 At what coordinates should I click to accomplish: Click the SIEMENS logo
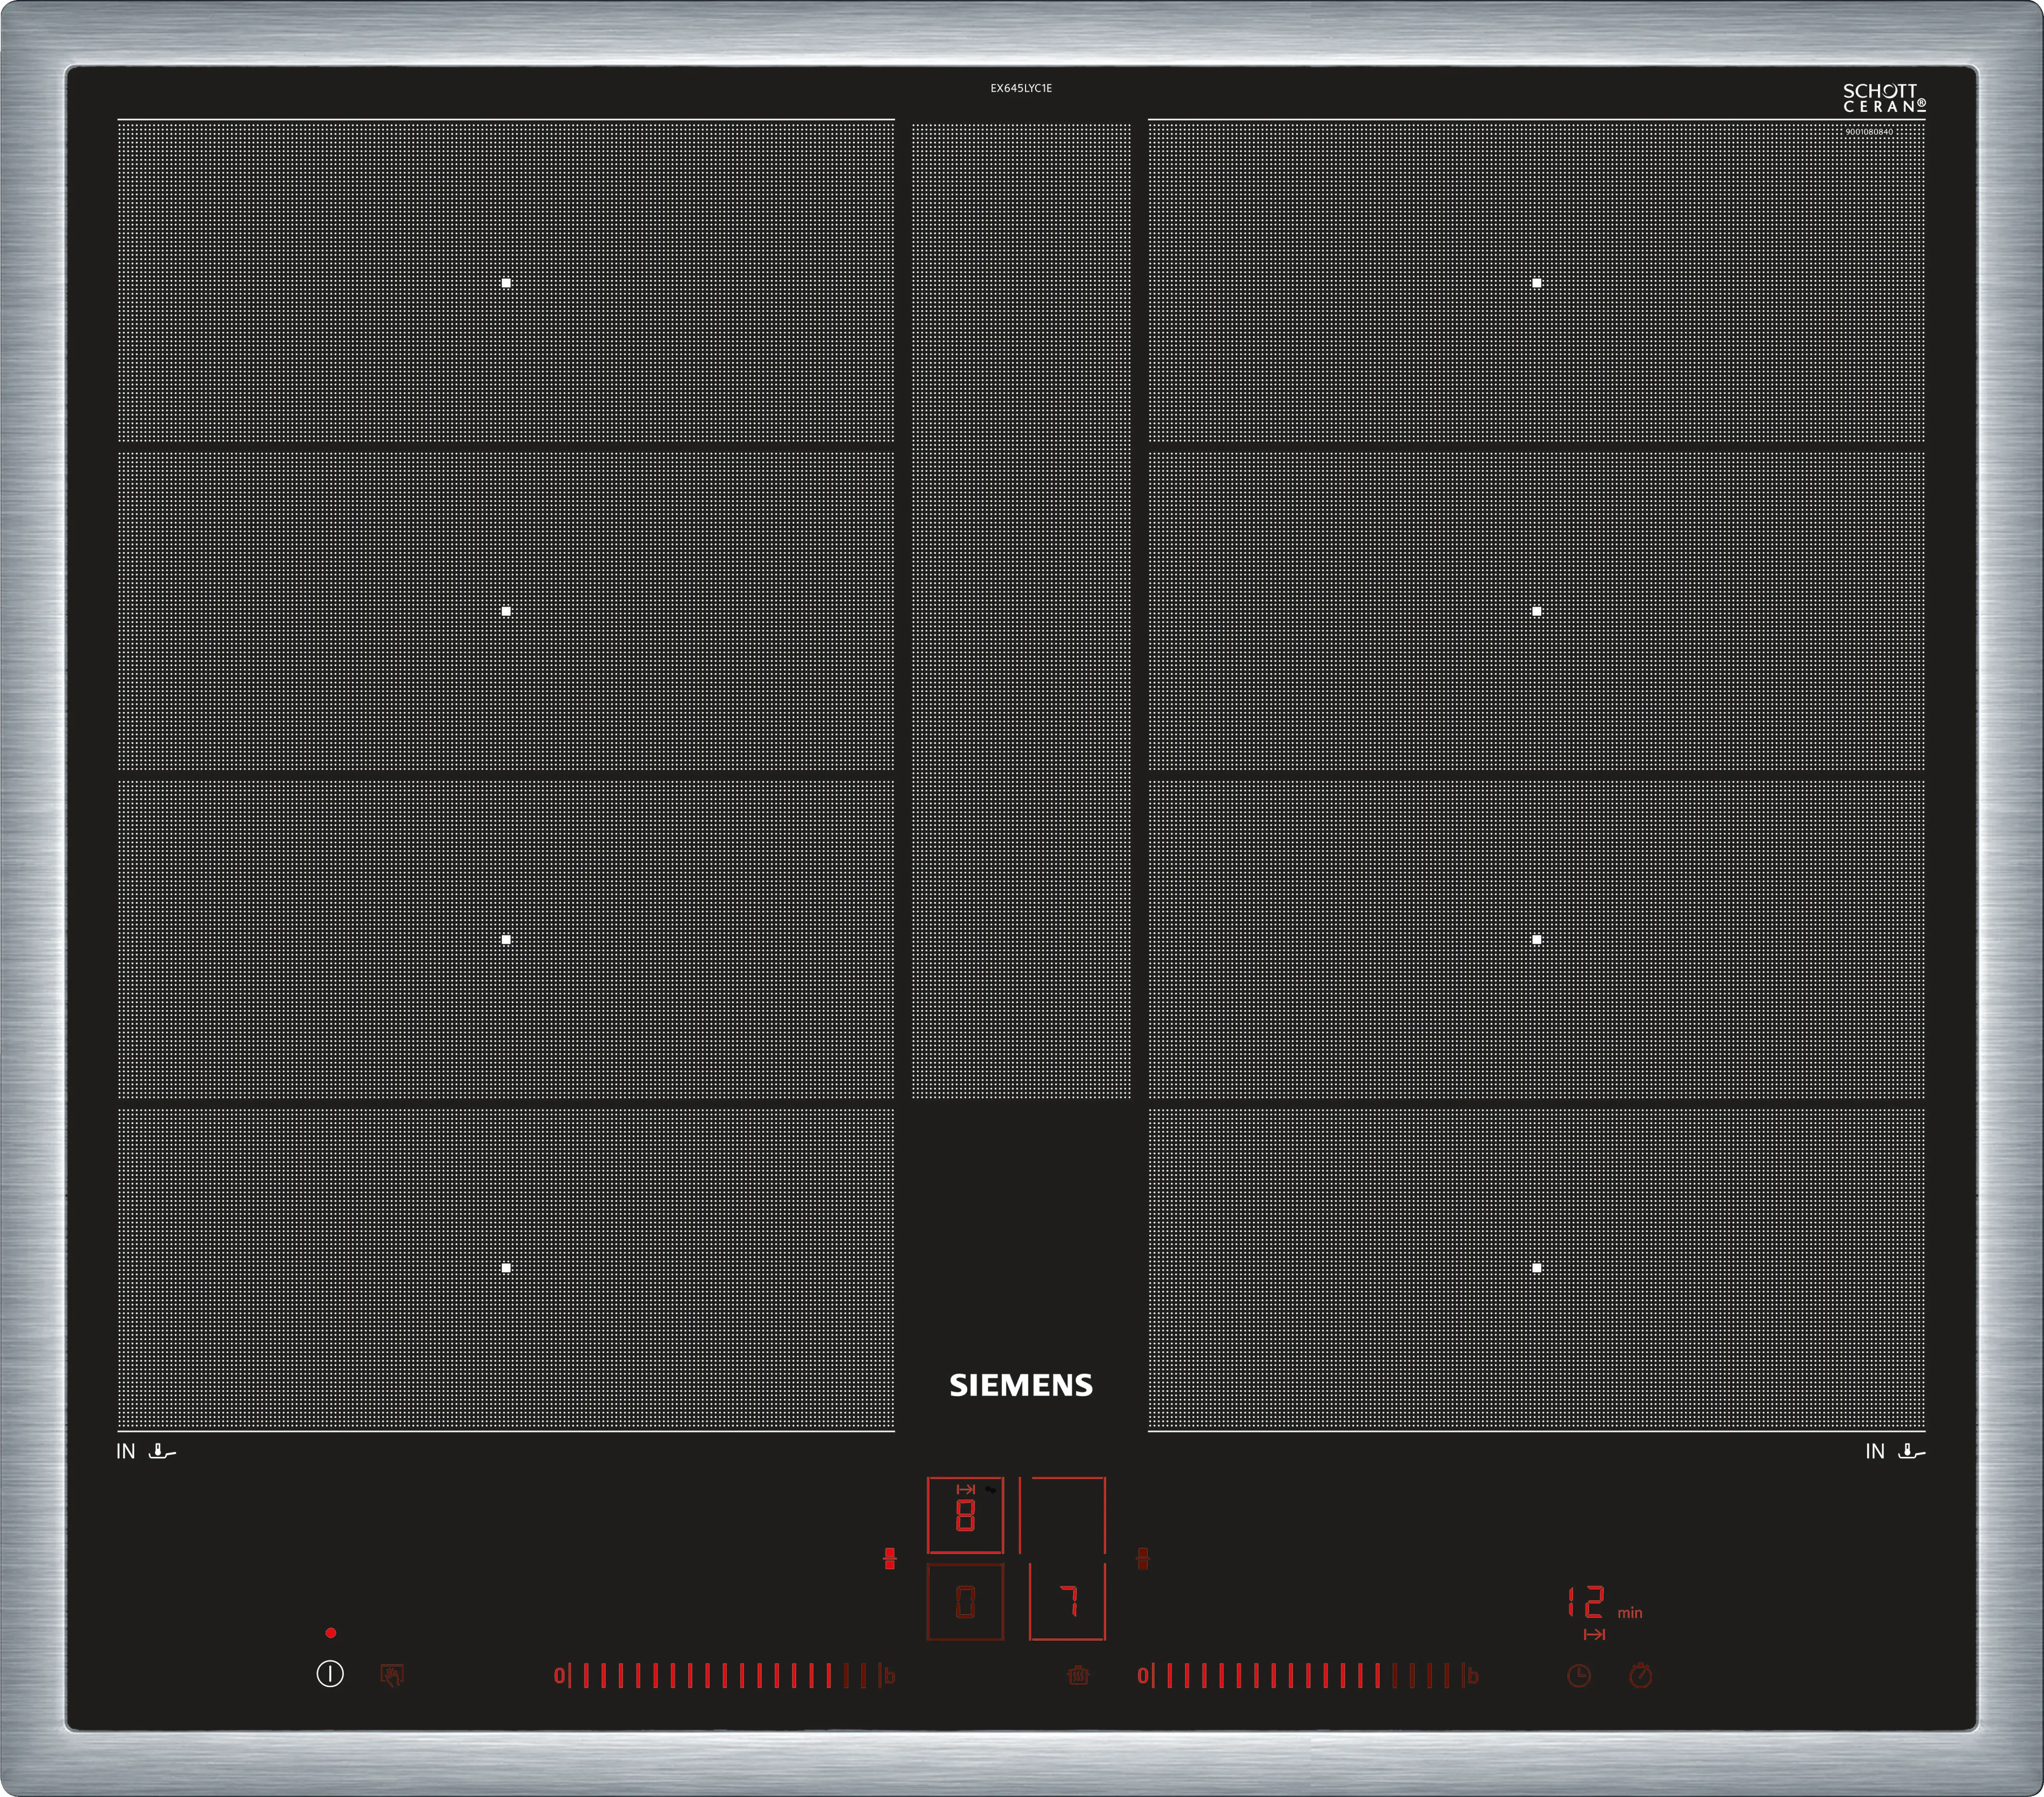(x=1021, y=1385)
